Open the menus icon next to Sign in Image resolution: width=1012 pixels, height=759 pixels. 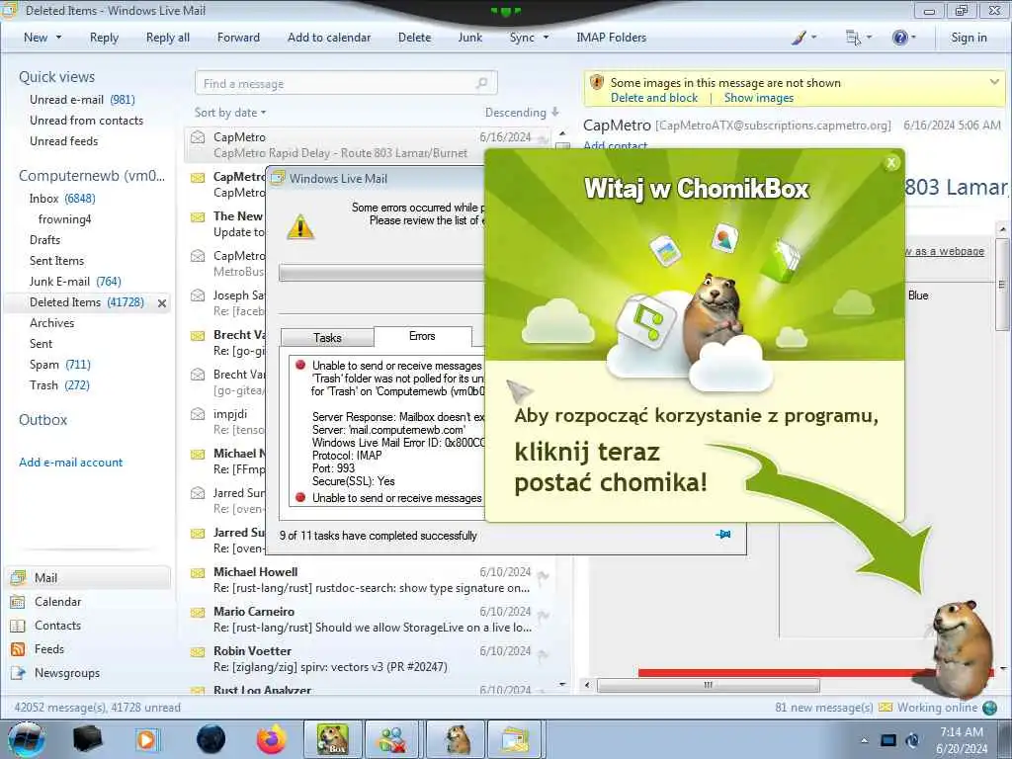click(x=853, y=38)
